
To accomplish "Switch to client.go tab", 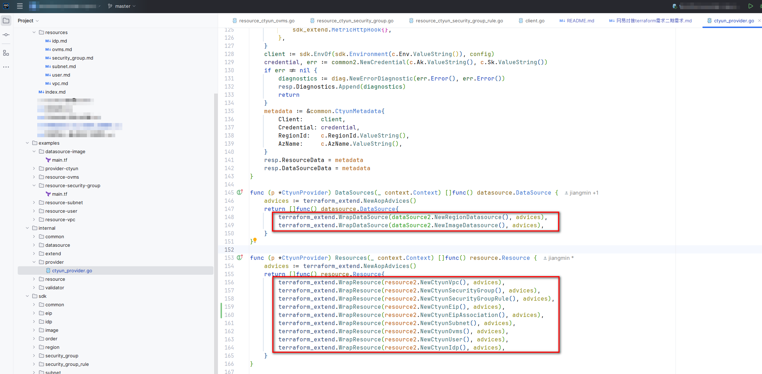I will [531, 21].
